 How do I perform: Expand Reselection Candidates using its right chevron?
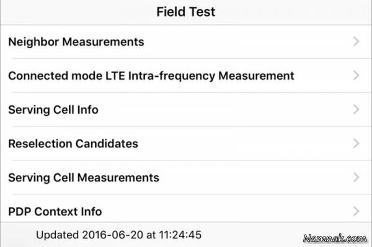tap(356, 143)
